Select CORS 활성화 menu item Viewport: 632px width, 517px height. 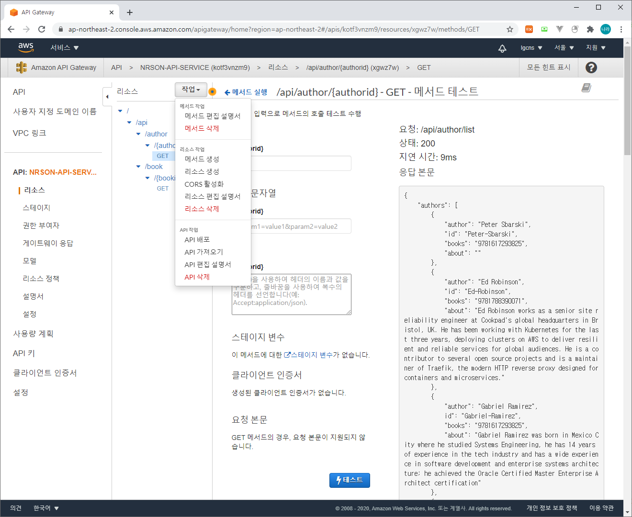(213, 184)
